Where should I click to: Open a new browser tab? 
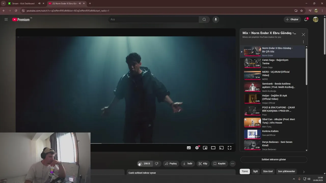coord(90,4)
